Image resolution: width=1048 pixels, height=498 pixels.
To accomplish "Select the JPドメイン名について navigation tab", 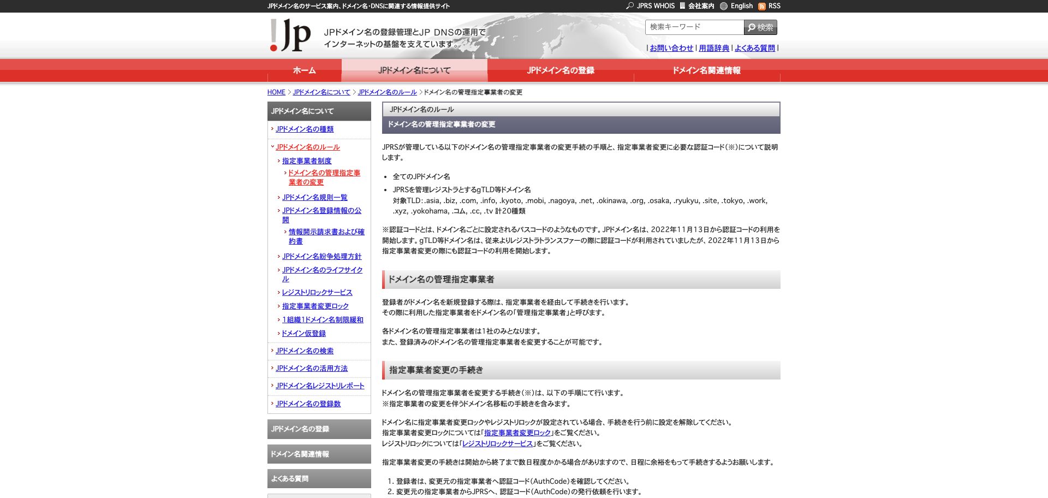I will [x=414, y=70].
